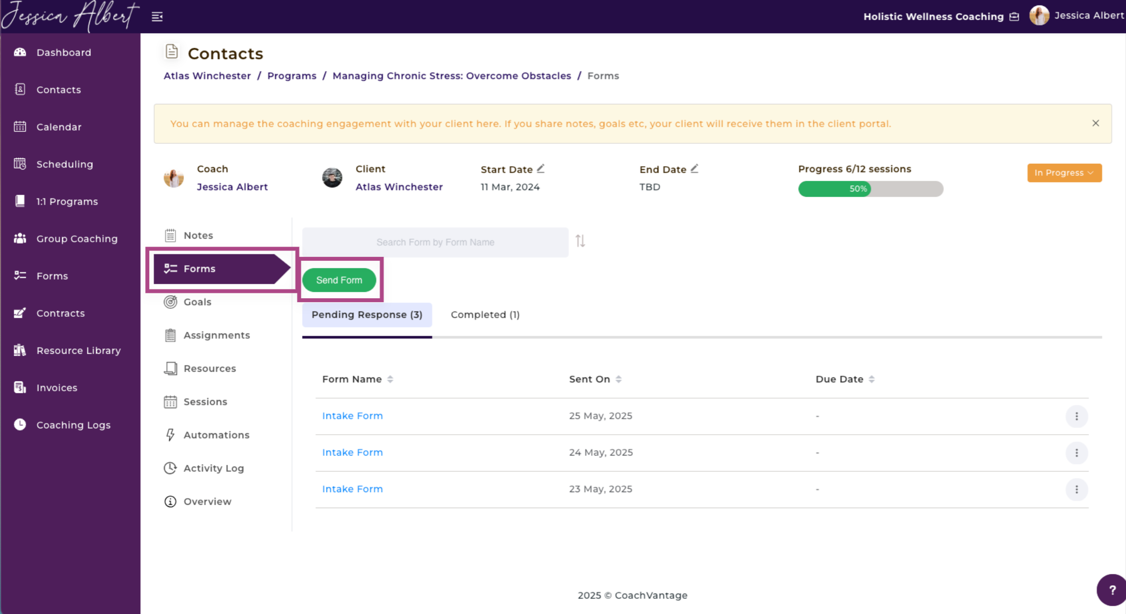This screenshot has width=1126, height=614.
Task: Edit the Start Date with pencil icon
Action: 540,169
